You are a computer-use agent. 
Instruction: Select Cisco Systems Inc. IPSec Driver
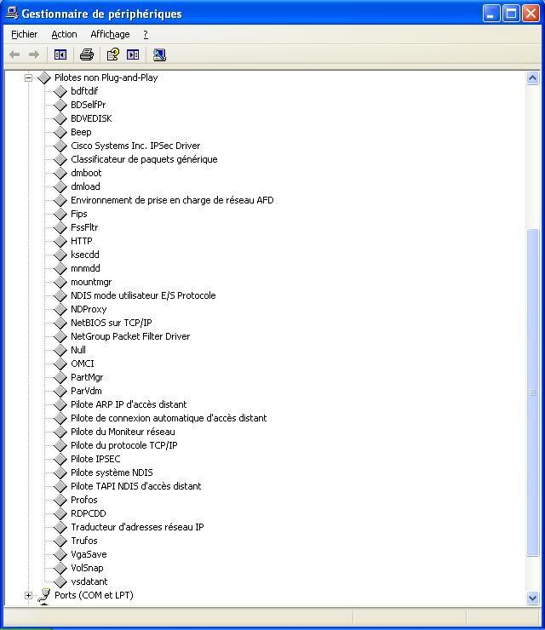[135, 146]
